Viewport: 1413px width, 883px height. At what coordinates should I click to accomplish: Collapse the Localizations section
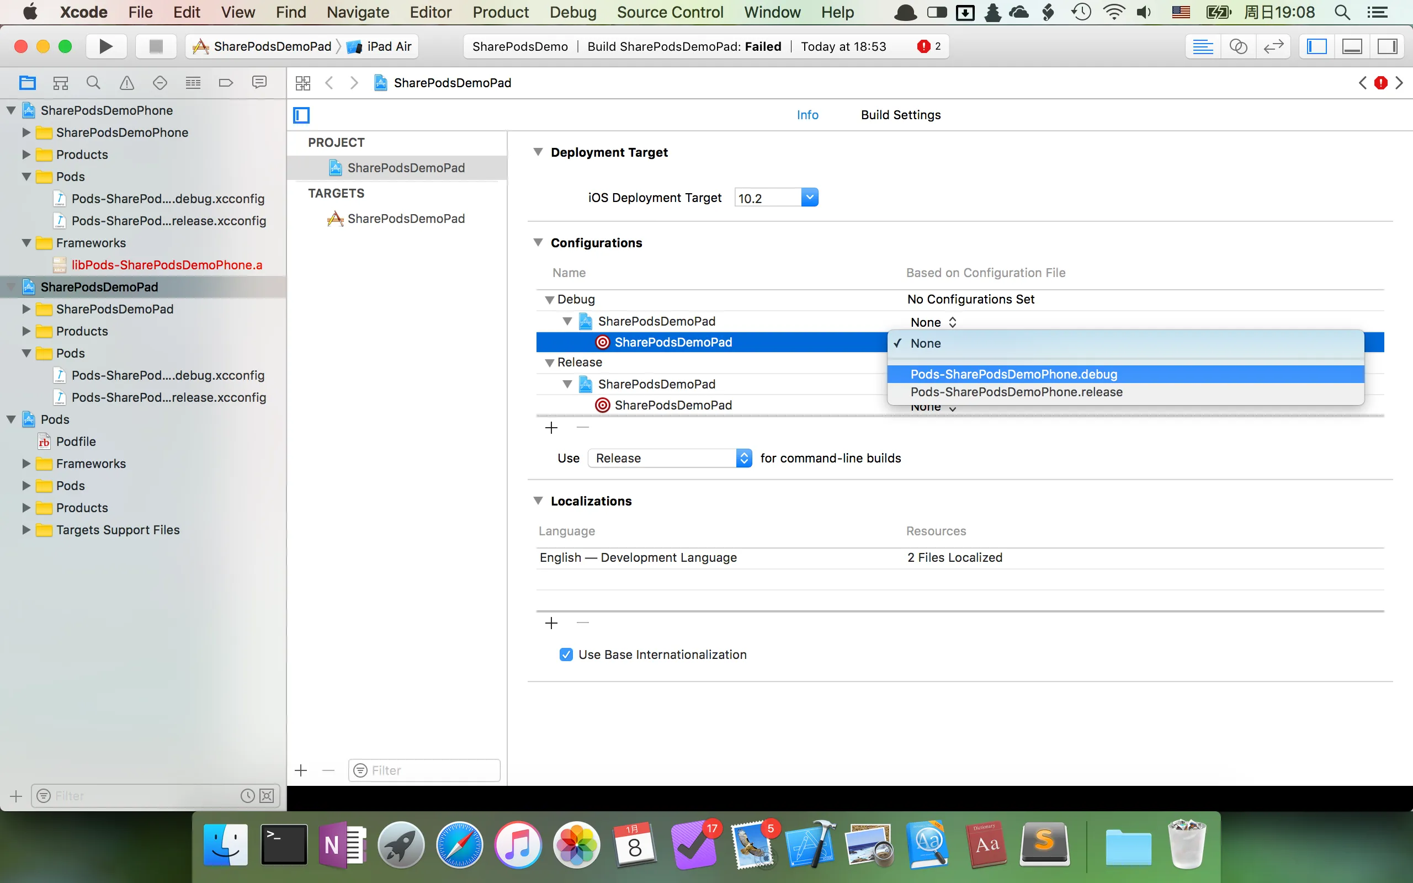tap(538, 501)
